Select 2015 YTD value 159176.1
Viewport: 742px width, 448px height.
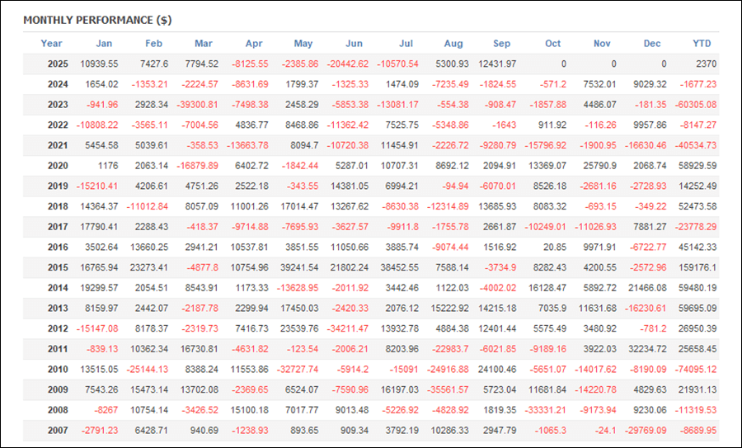pyautogui.click(x=695, y=268)
